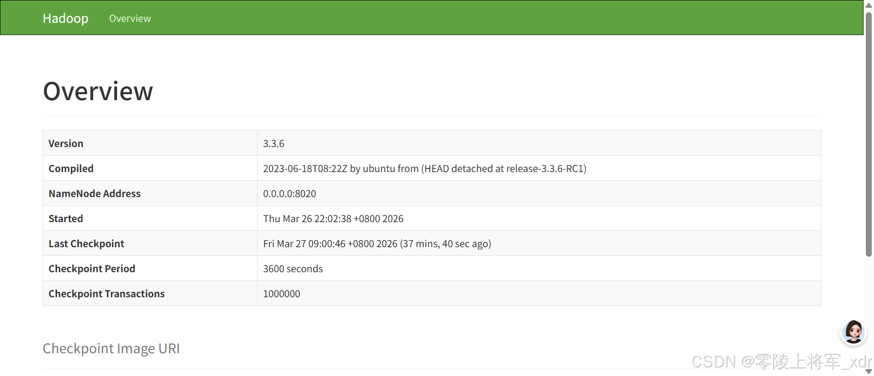Click the Thu Mar 26 22:02:38 start time
This screenshot has height=376, width=874.
(333, 218)
